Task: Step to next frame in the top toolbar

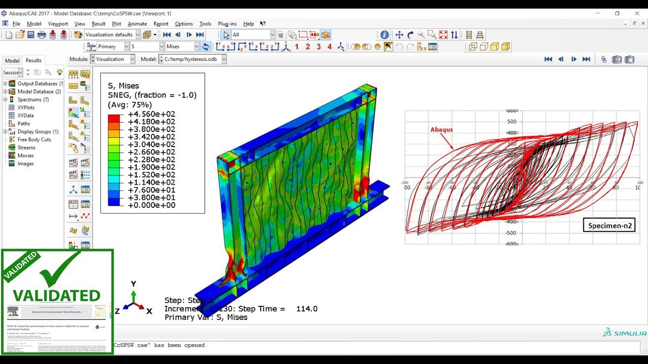Action: point(189,35)
